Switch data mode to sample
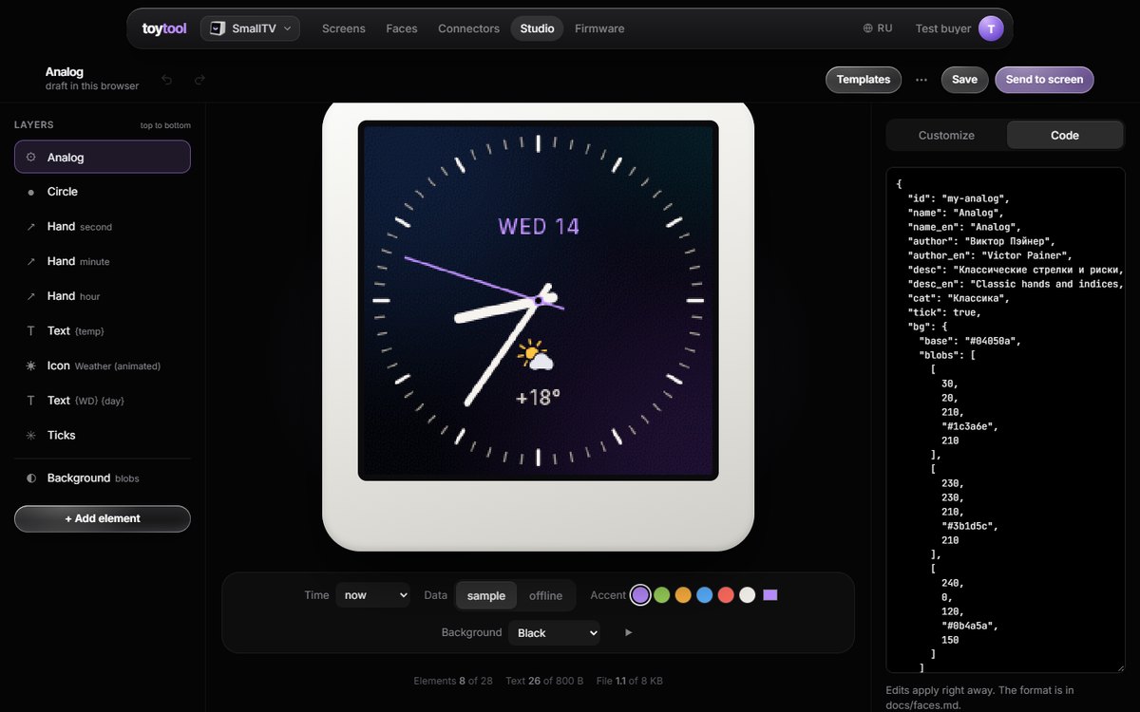Screen dimensions: 1140x712 pos(486,595)
